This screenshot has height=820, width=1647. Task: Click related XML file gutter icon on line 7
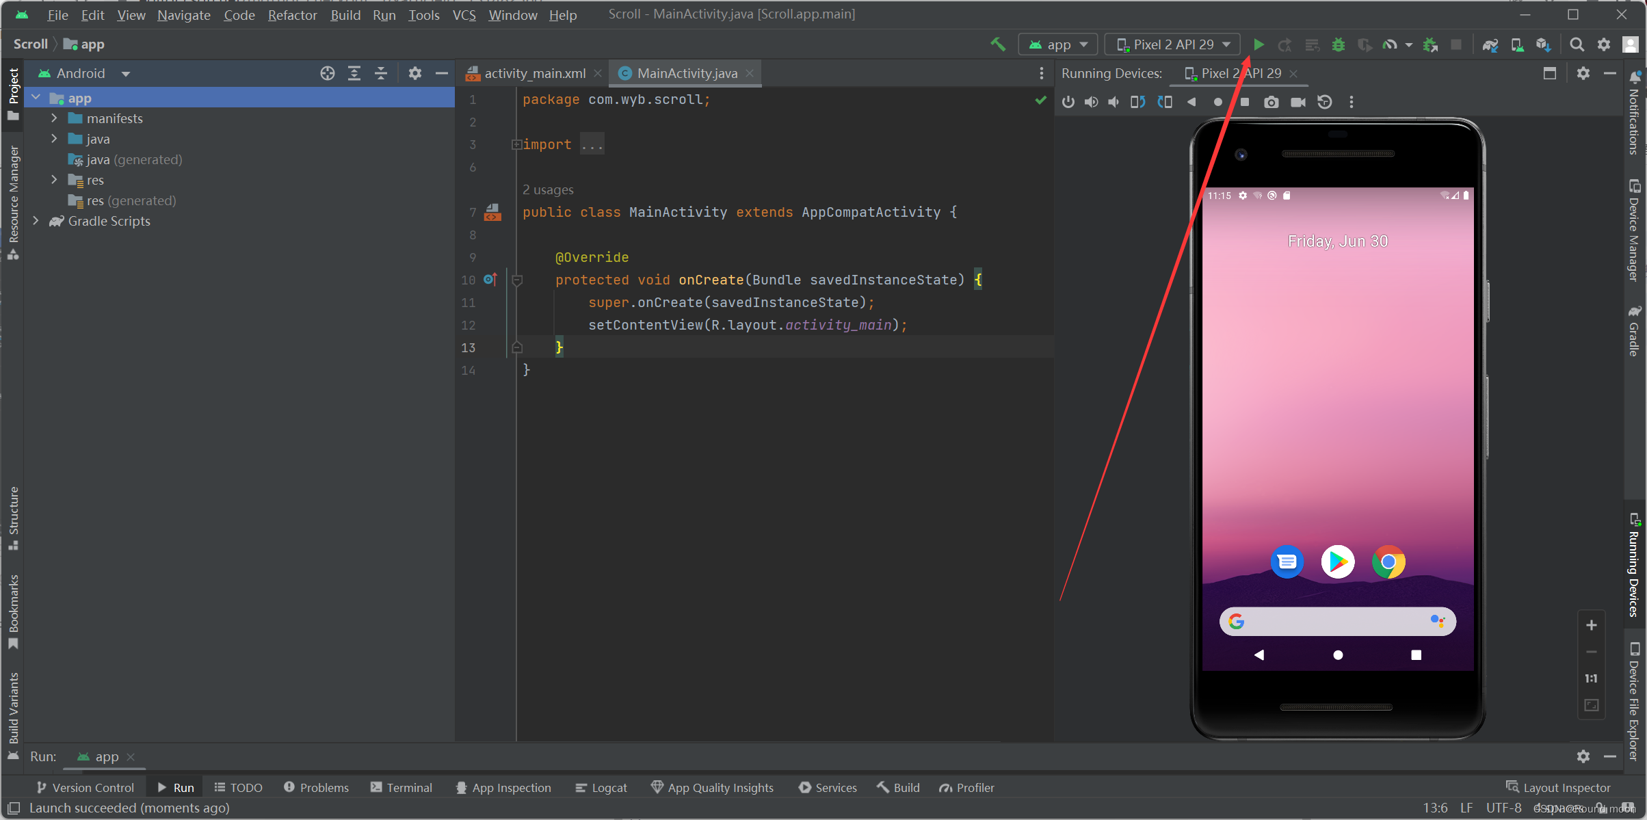pyautogui.click(x=492, y=213)
